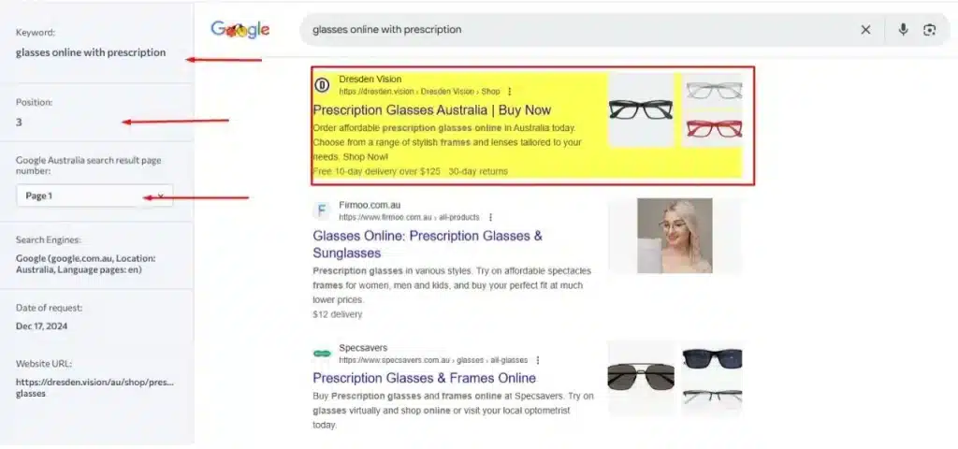
Task: Clear the search query with the X icon
Action: (x=865, y=30)
